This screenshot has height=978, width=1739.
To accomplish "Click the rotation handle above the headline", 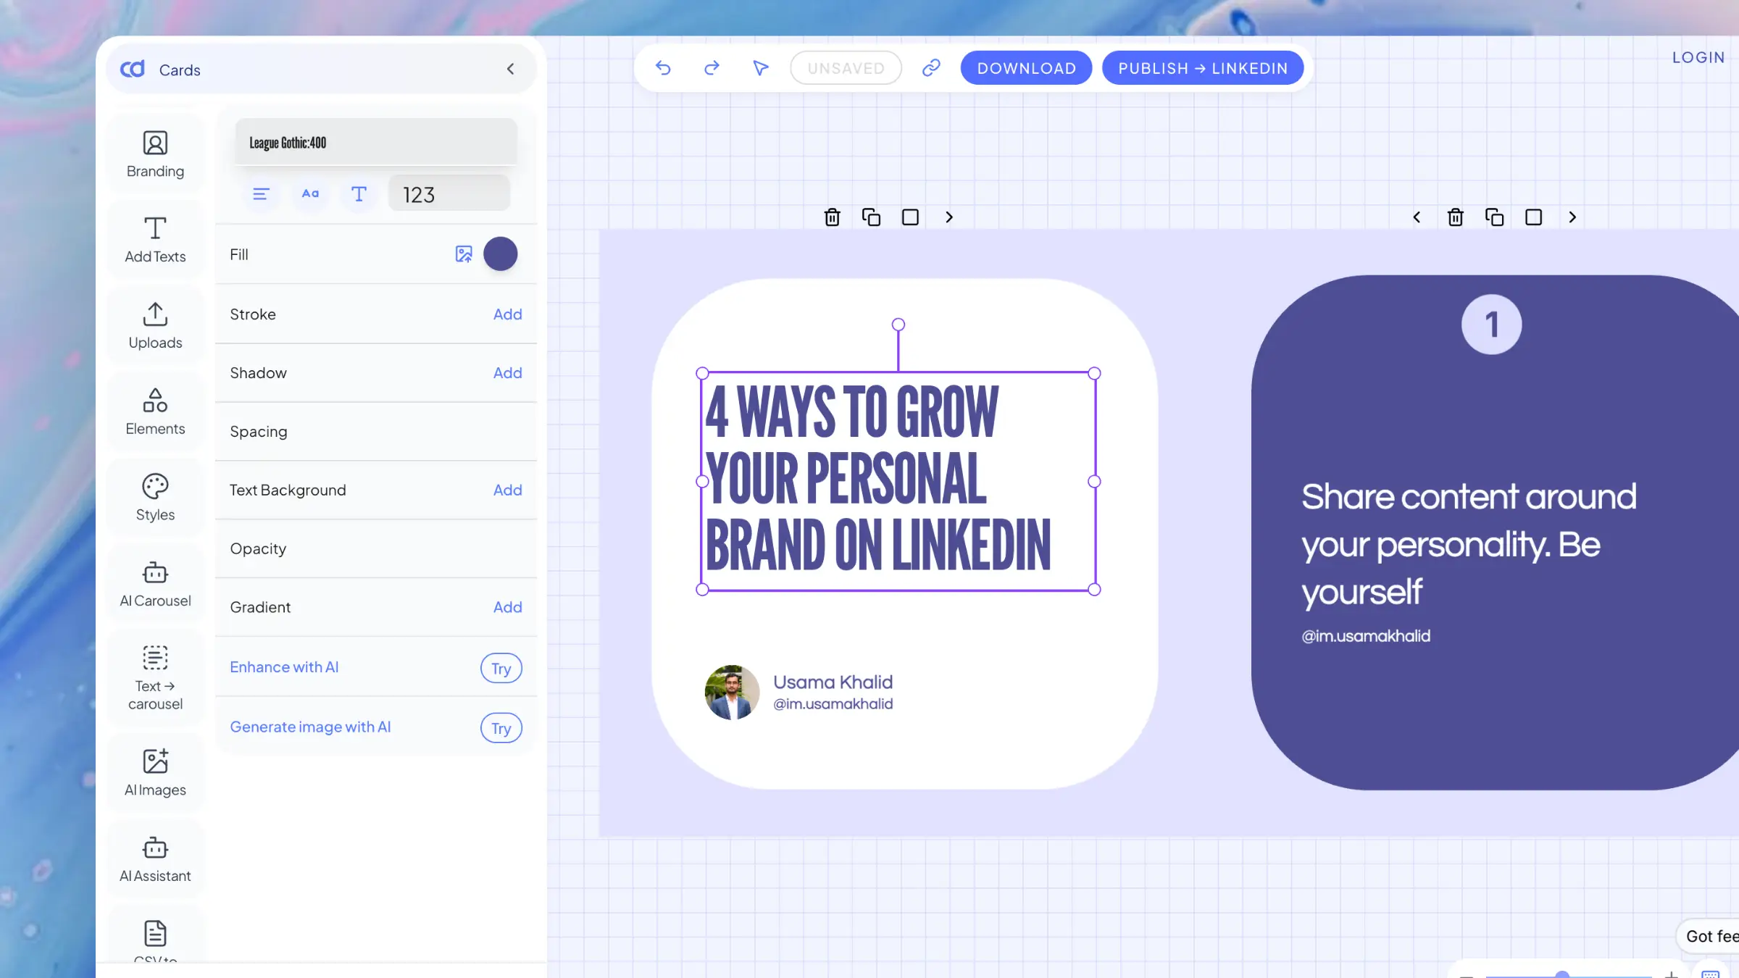I will (x=898, y=325).
